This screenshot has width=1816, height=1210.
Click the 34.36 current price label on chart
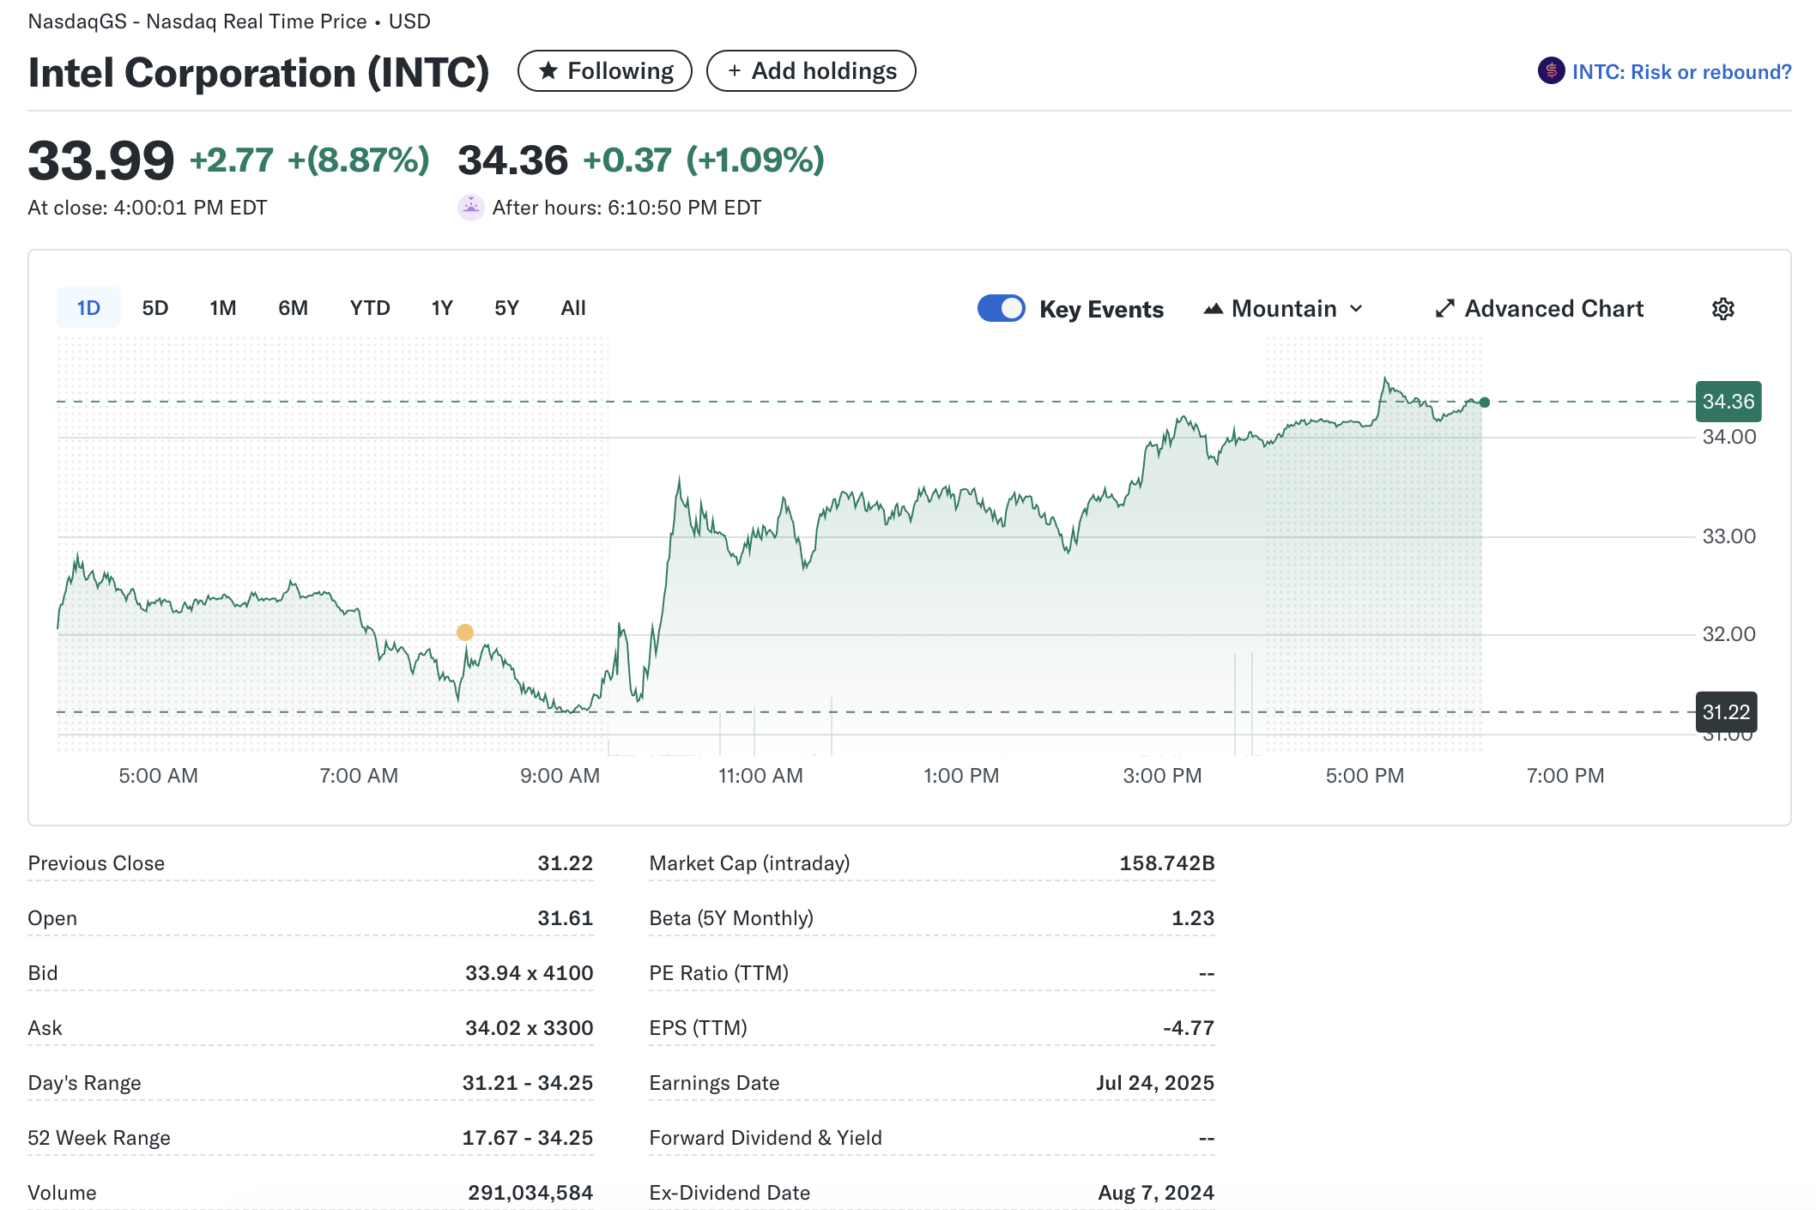point(1728,402)
